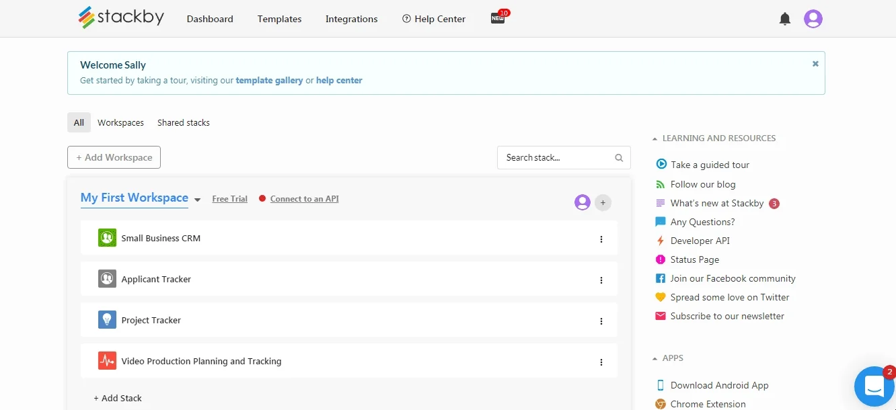Open the user profile avatar in header
The height and width of the screenshot is (410, 896).
(x=813, y=19)
